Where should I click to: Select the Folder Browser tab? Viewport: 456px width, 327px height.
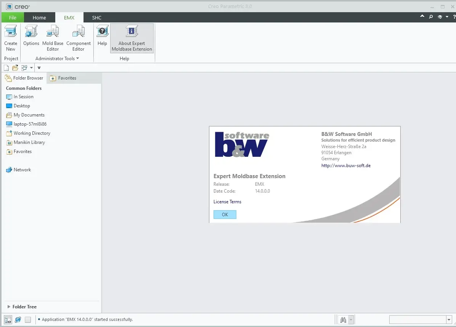(x=24, y=78)
